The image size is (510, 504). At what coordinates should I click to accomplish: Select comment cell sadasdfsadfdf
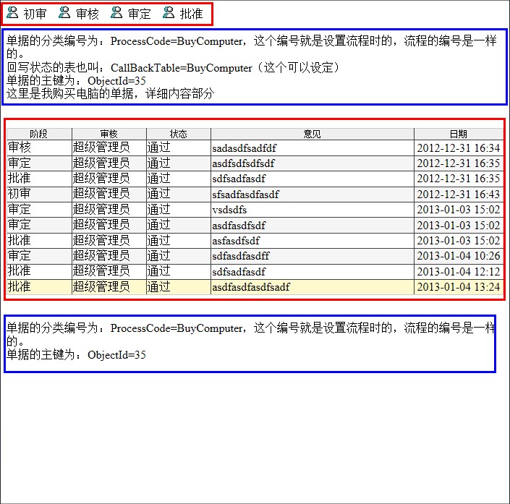tap(313, 148)
